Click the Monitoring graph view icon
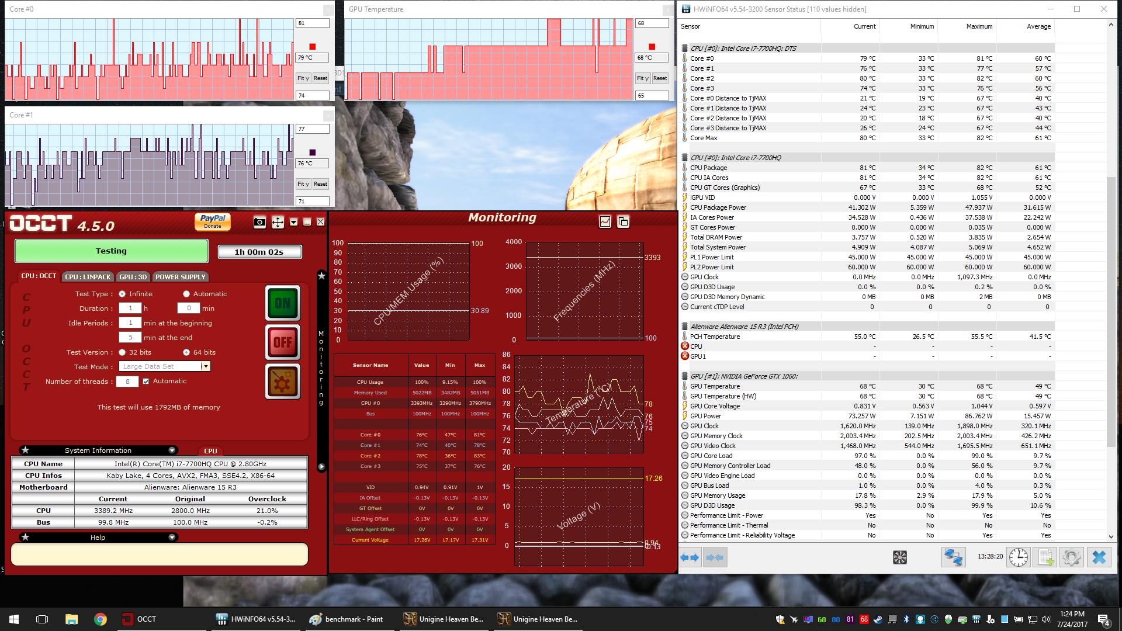This screenshot has width=1122, height=631. click(x=605, y=221)
